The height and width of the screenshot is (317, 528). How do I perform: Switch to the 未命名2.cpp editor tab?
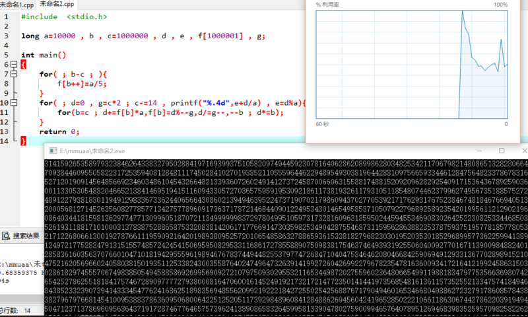coord(57,4)
